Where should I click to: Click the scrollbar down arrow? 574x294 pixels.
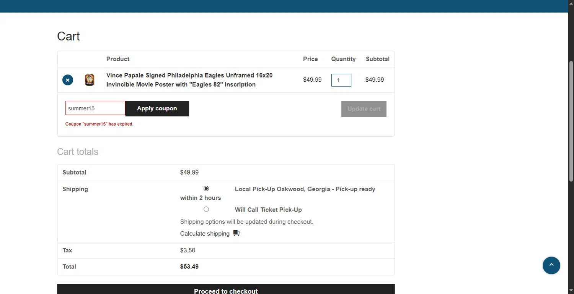571,291
